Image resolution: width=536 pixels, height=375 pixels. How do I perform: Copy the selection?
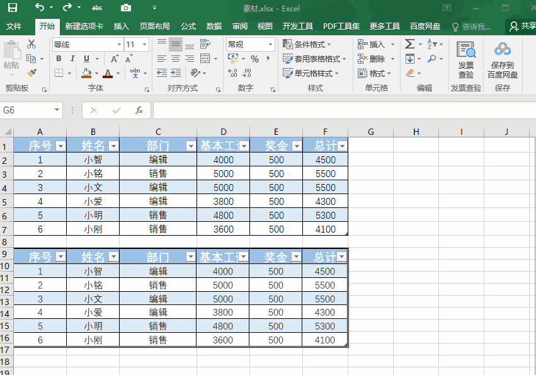31,59
